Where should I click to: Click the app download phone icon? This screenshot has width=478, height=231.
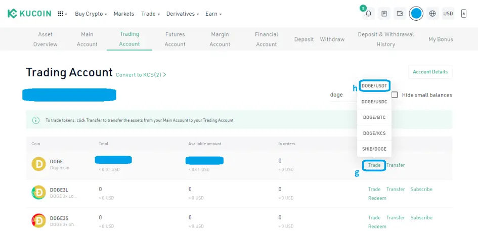click(x=464, y=14)
